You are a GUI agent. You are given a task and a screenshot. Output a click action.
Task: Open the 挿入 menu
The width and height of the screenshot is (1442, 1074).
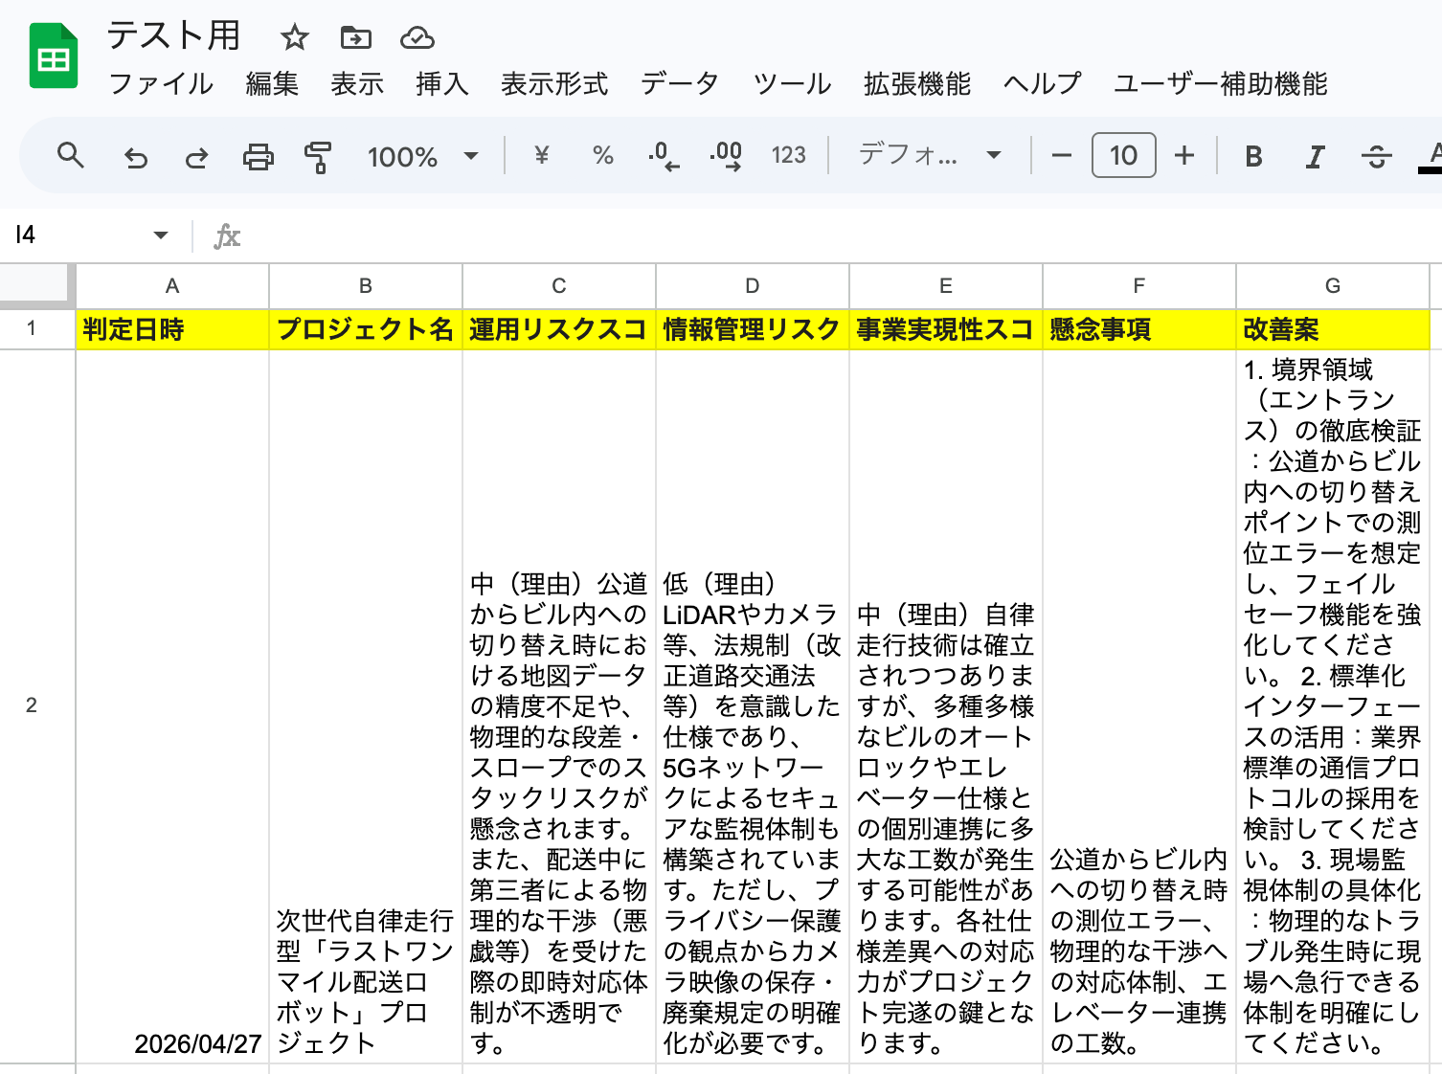click(442, 84)
